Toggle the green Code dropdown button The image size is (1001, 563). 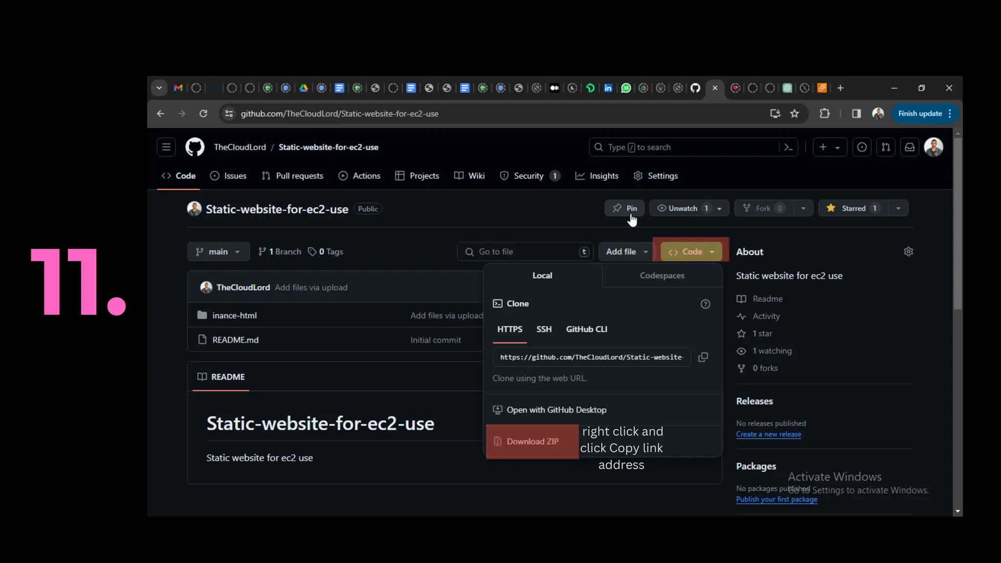click(x=691, y=252)
